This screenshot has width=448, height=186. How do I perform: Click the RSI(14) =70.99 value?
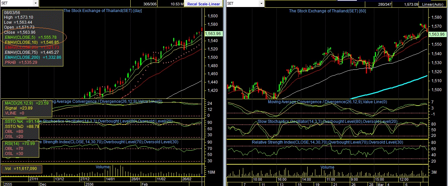(19, 143)
